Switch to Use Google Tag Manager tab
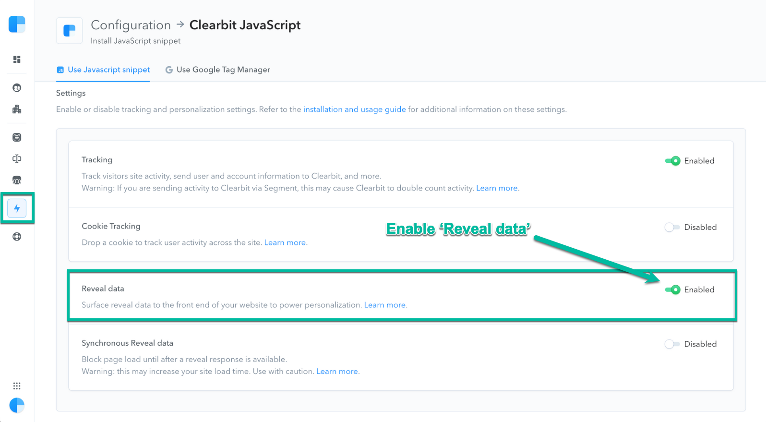Screen dimensions: 766x422 pos(218,70)
